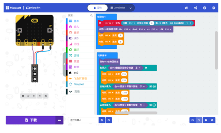Switch to the Blocks (方块) tab

(x=97, y=8)
